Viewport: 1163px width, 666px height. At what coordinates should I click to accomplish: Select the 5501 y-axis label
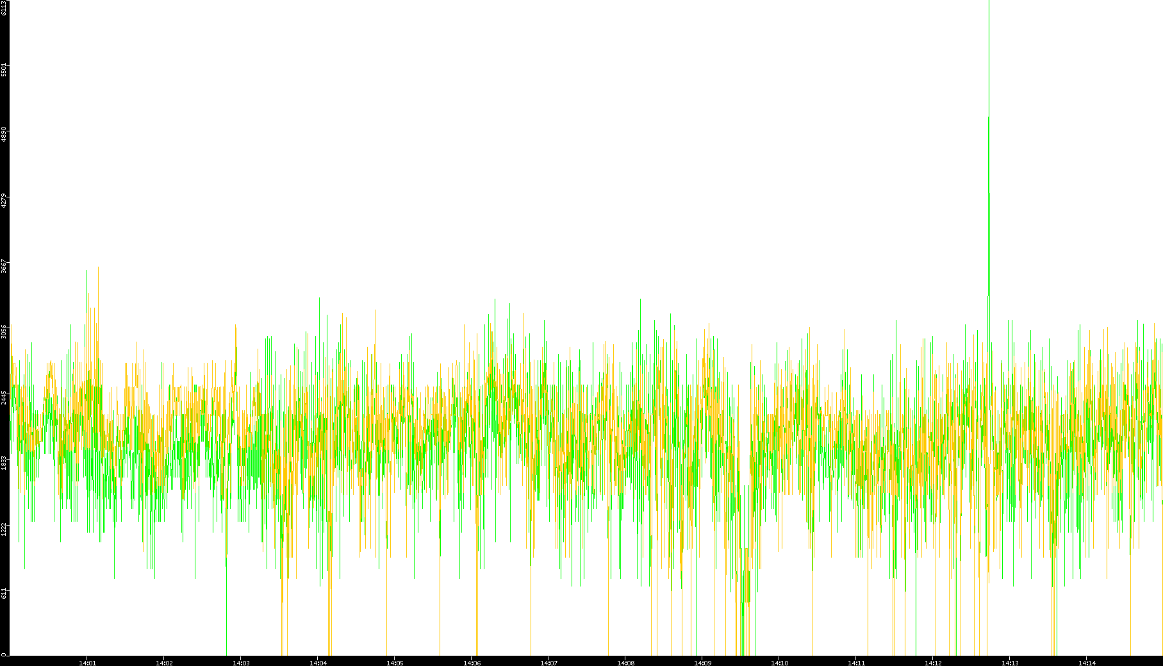[4, 69]
